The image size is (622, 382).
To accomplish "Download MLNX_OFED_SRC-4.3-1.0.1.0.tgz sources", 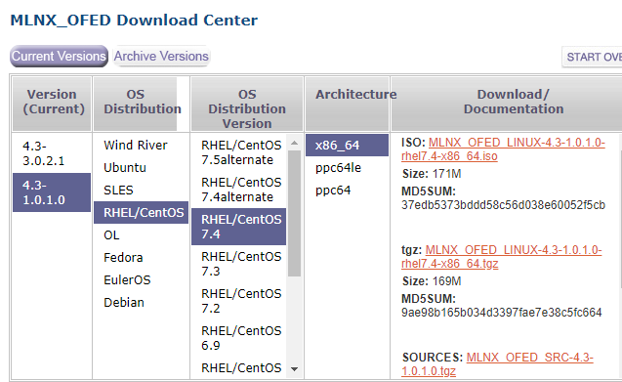I will tap(497, 364).
